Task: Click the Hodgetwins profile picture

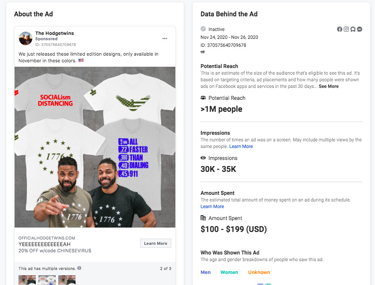Action: click(x=26, y=38)
